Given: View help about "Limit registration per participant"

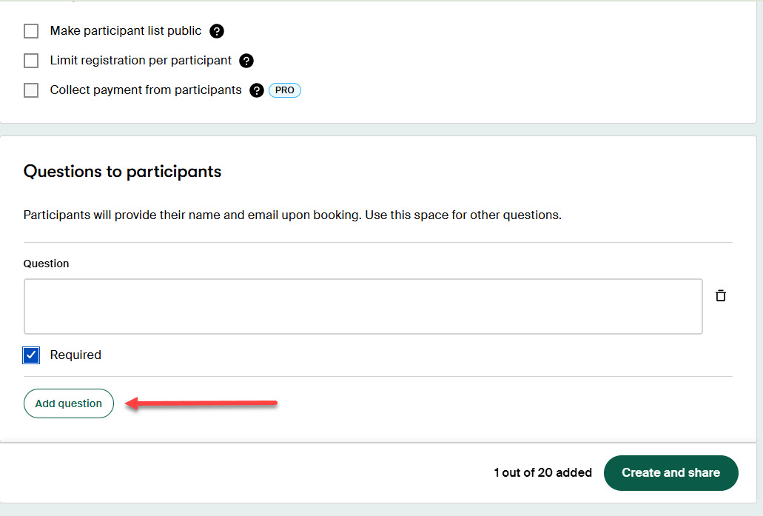Looking at the screenshot, I should 246,61.
